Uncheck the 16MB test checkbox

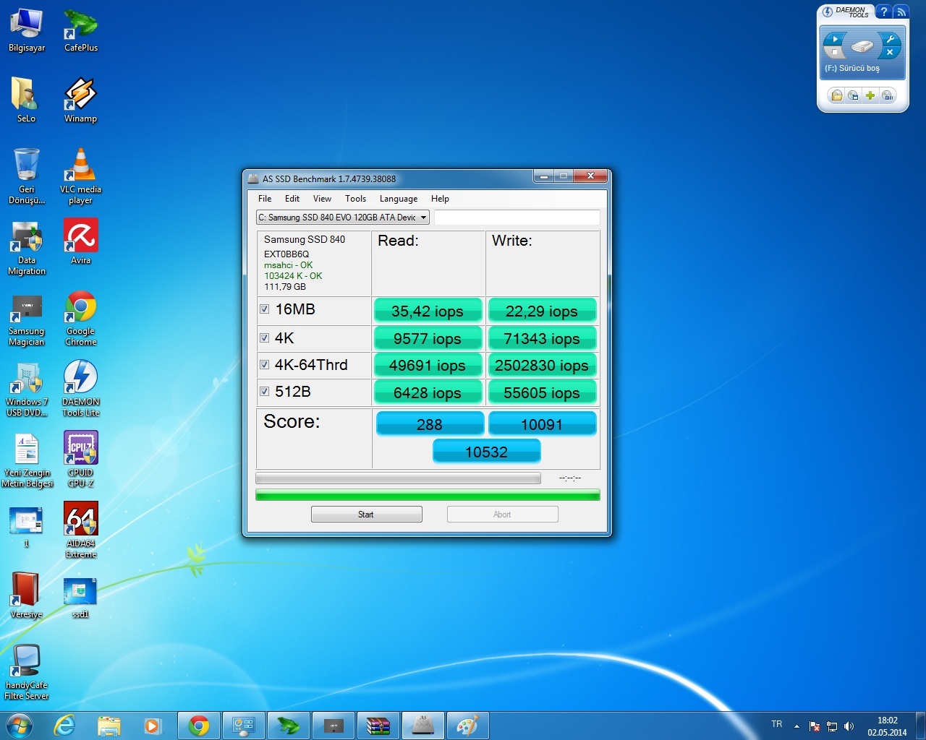[x=265, y=309]
